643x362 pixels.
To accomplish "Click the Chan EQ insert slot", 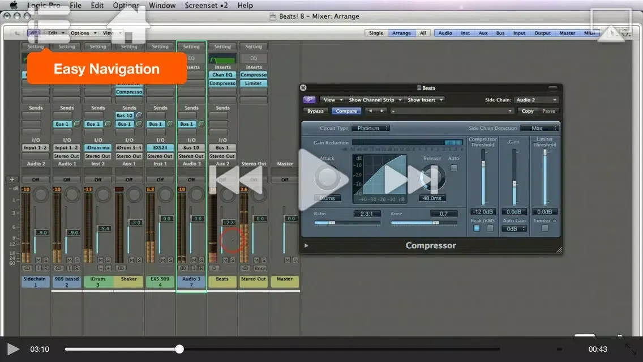I will coord(222,75).
